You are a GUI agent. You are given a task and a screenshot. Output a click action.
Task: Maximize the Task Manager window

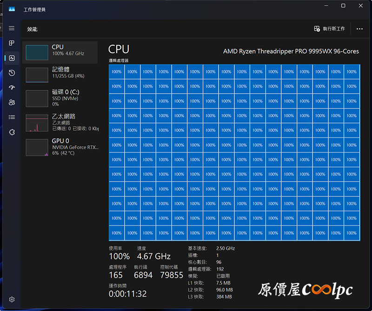[343, 6]
